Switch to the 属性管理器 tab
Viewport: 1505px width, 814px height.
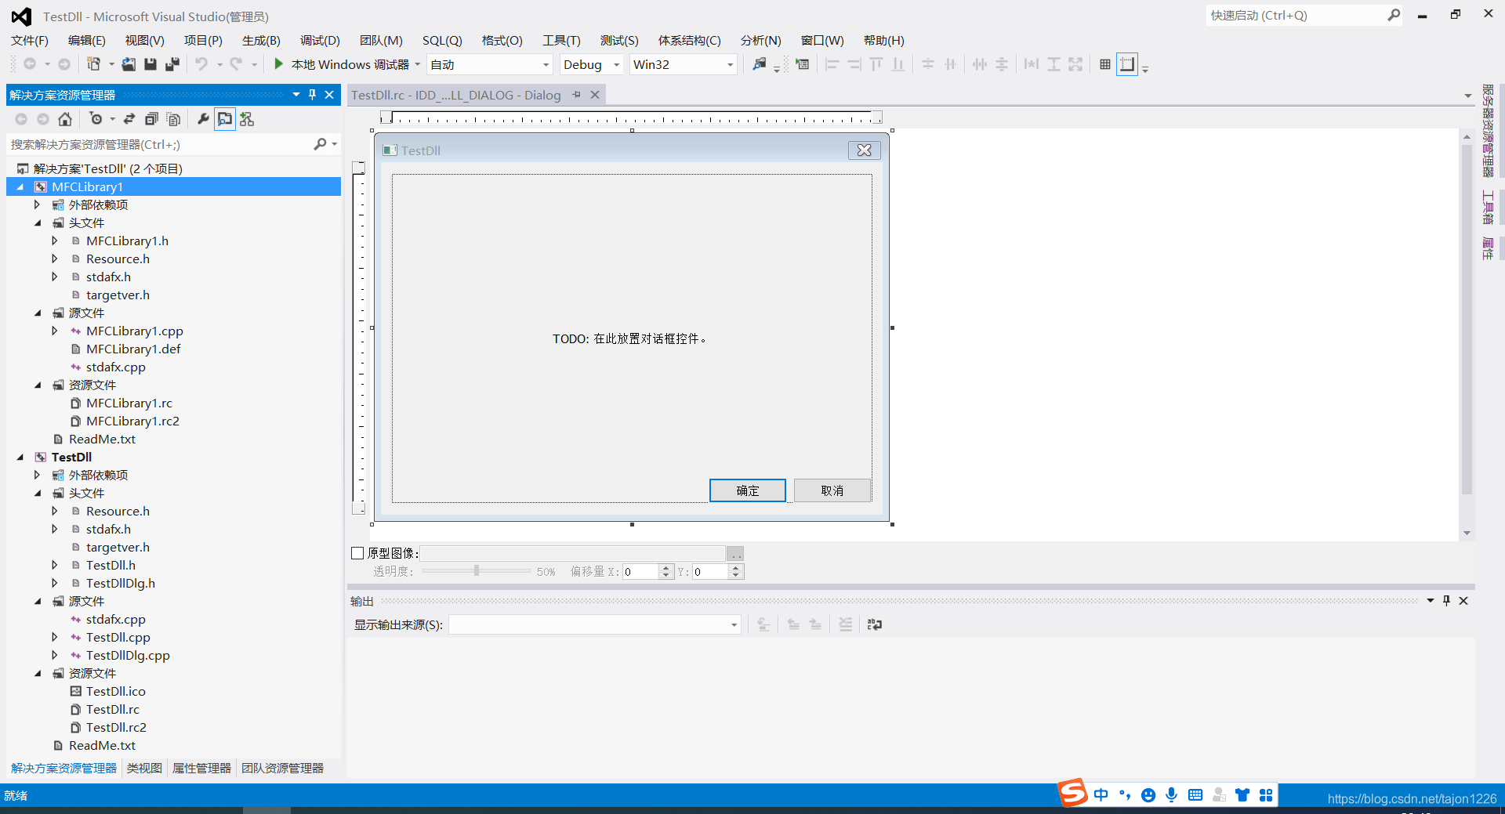coord(201,769)
